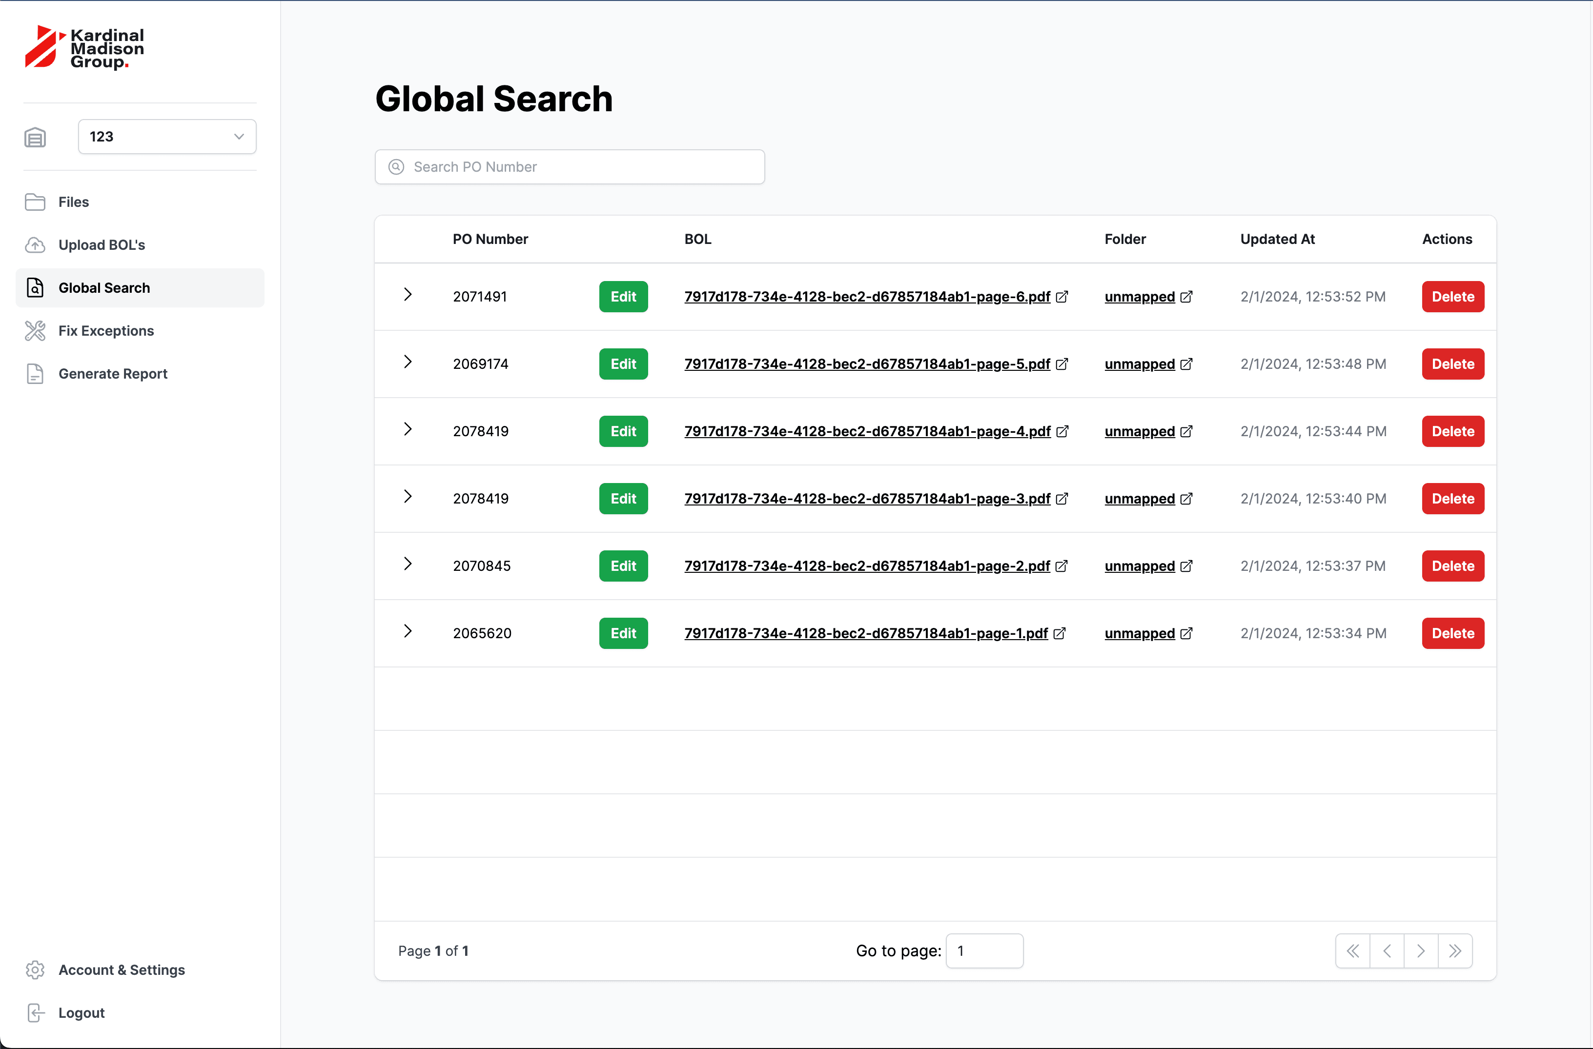Click the Fix Exceptions tools icon
1593x1049 pixels.
tap(36, 330)
